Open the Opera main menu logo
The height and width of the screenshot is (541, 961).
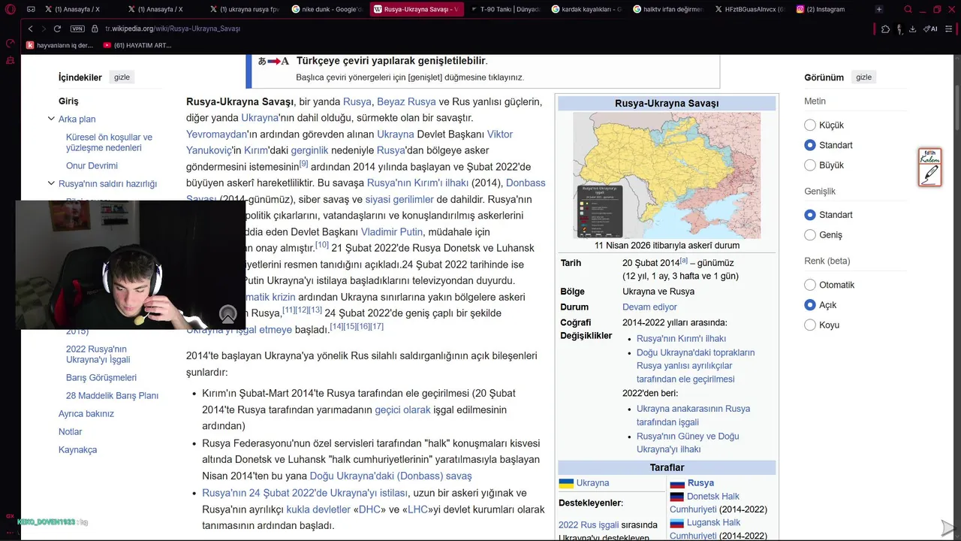tap(10, 9)
